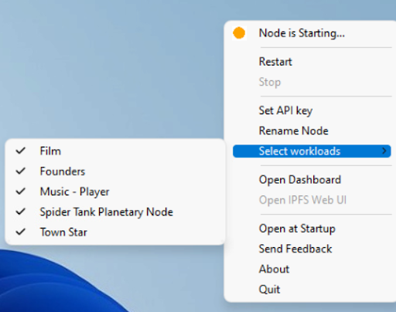Uncheck the Founders workload
Viewport: 396px width, 312px height.
115,171
